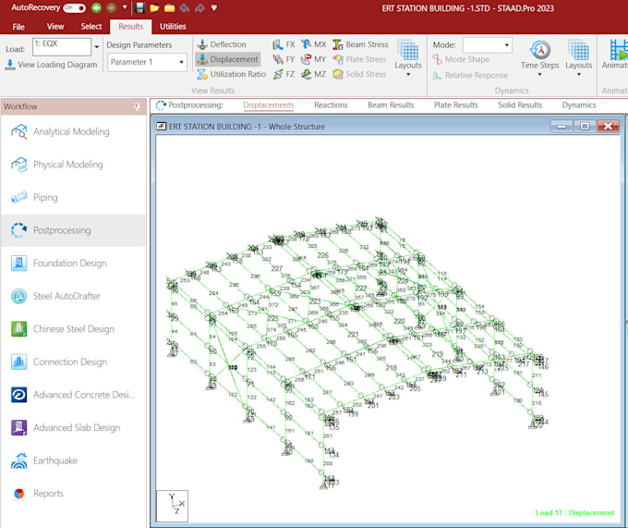Open the Reactions postprocessing tab
The width and height of the screenshot is (628, 528).
pos(331,105)
